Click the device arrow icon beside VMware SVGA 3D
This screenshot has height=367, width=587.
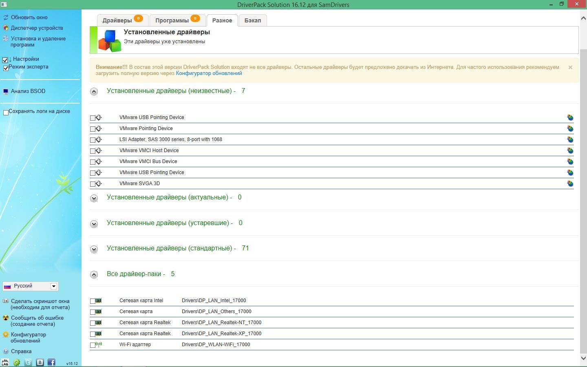(99, 183)
